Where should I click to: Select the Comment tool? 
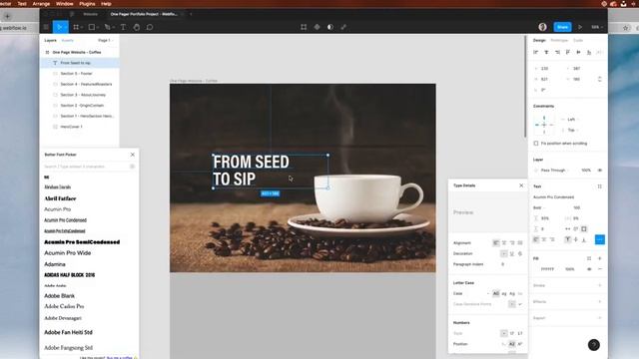pos(150,27)
